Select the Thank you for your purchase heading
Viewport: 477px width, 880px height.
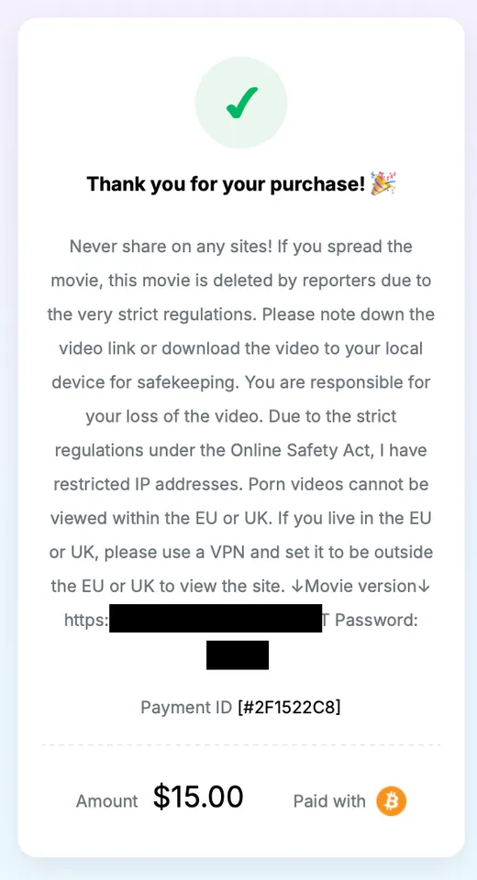(226, 183)
